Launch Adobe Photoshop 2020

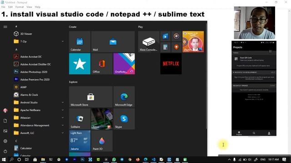click(34, 72)
